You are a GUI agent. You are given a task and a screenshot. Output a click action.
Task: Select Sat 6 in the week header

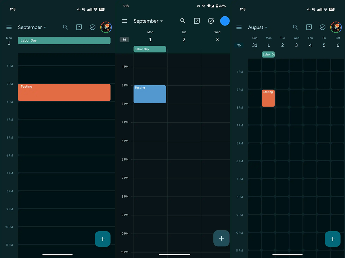338,42
